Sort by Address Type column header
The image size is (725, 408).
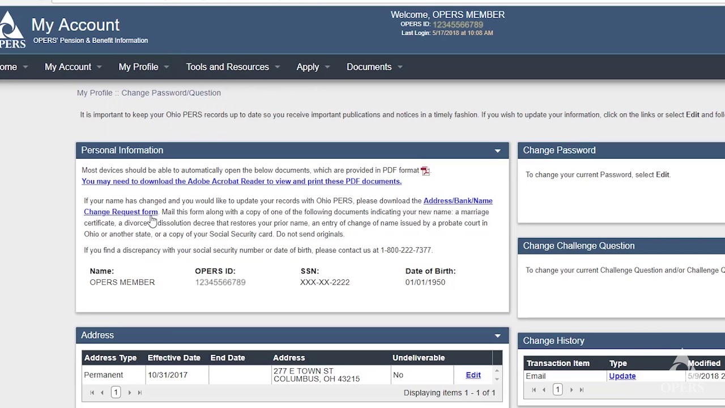point(110,358)
